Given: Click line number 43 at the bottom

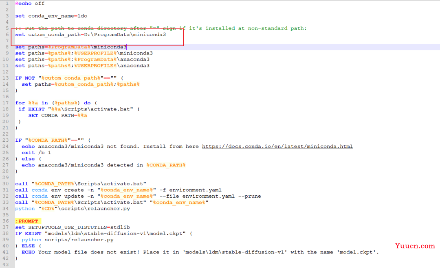Looking at the screenshot, I should 7,264.
